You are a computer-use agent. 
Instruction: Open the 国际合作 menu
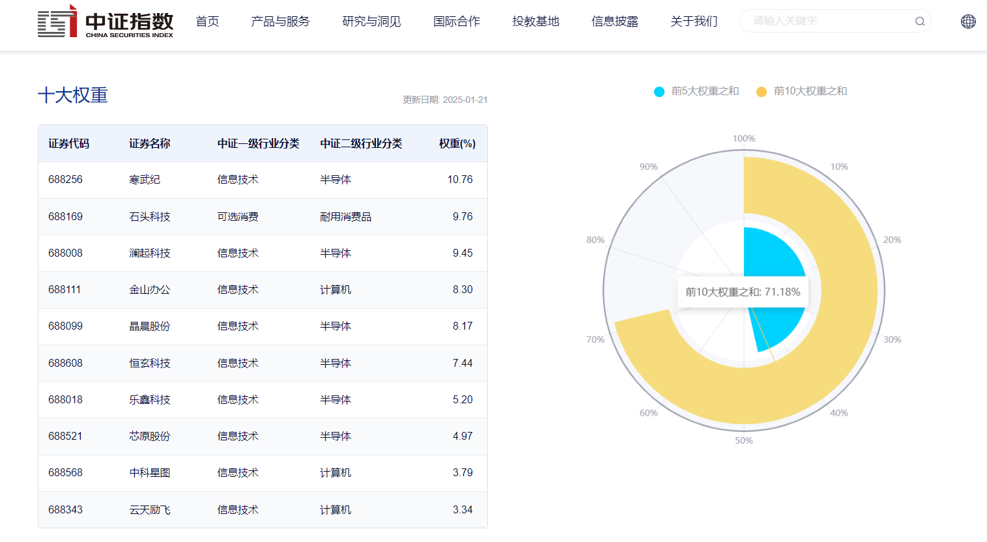[457, 21]
